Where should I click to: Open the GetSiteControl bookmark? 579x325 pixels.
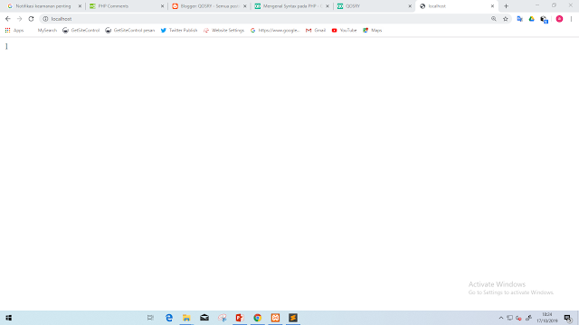pyautogui.click(x=81, y=30)
